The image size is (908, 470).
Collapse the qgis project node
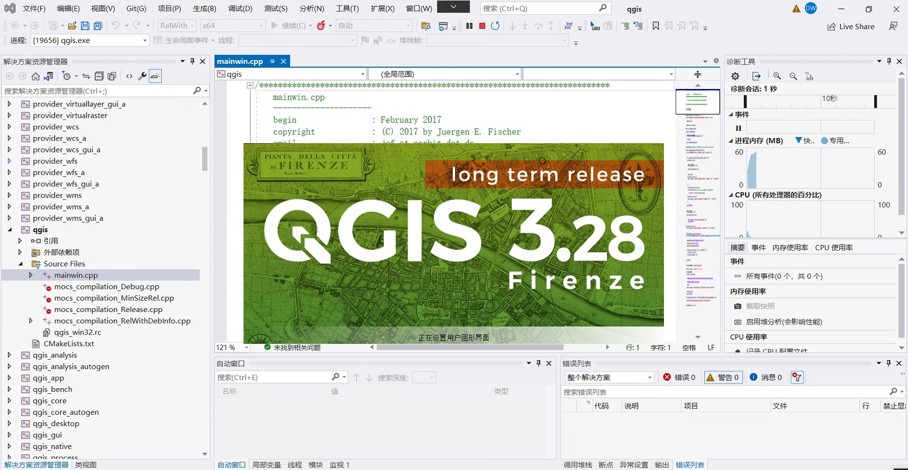[10, 230]
